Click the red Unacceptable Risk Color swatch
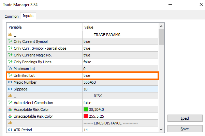Image resolution: width=205 pixels, height=136 pixels. click(x=86, y=116)
